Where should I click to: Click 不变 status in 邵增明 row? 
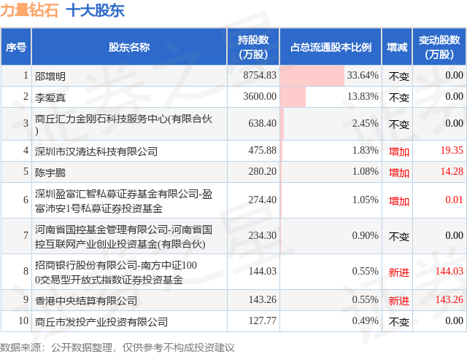tap(399, 76)
